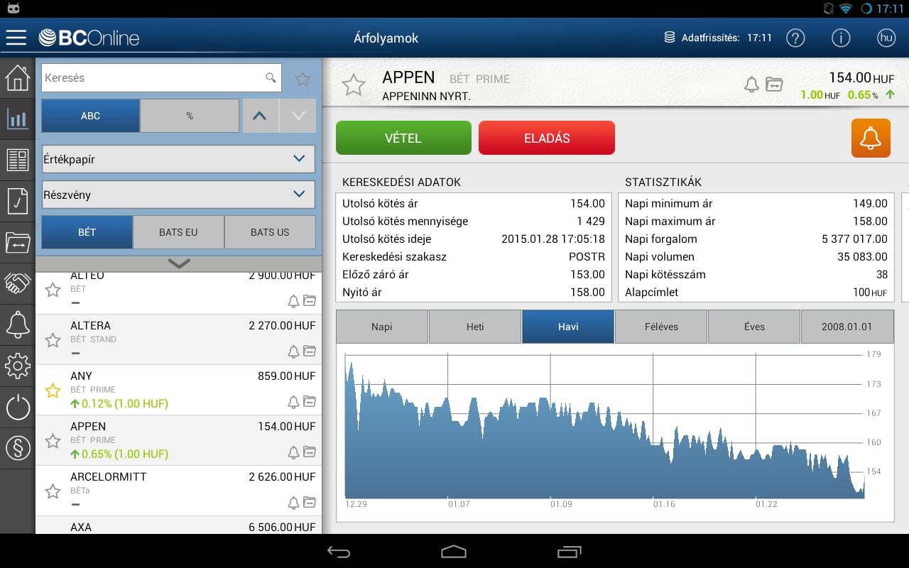The image size is (909, 568).
Task: Sort ascending with up arrow
Action: point(260,116)
